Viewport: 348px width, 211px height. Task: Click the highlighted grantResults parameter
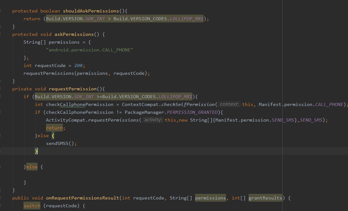click(265, 198)
